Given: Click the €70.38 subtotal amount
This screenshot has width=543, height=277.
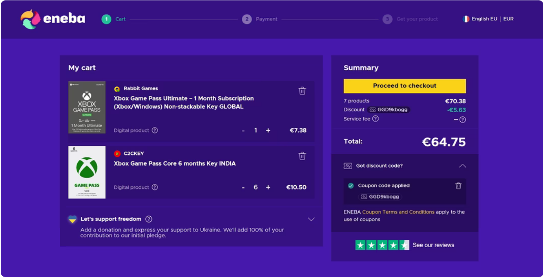Looking at the screenshot, I should [x=455, y=101].
